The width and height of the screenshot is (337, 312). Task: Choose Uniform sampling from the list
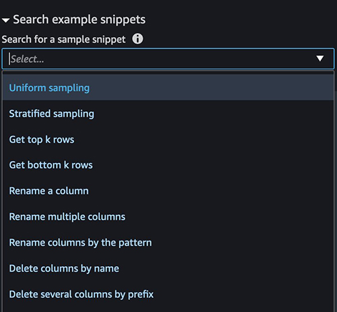(49, 88)
